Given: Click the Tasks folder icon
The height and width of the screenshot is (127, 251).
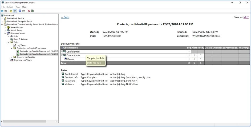Looking at the screenshot, I should click(11, 42).
